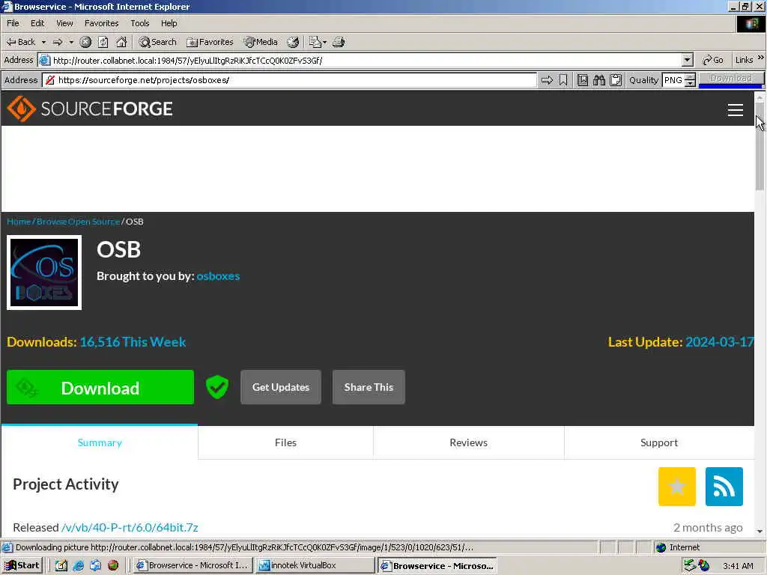Open the osboxes author link
767x575 pixels.
218,276
